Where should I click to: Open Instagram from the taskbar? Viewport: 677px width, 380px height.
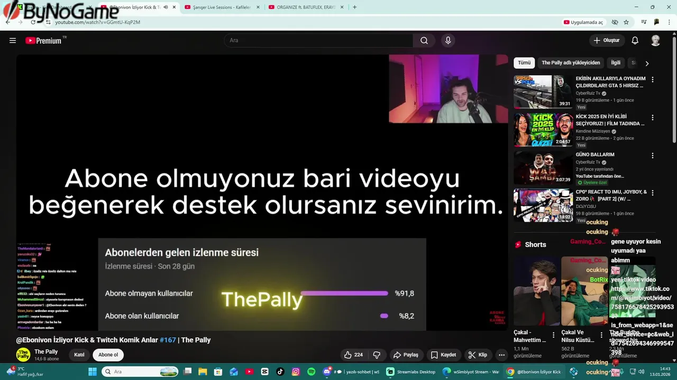(x=296, y=372)
